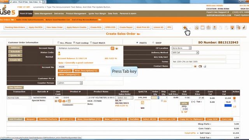Open the Deliveries menu
249x140 pixels.
tap(59, 14)
